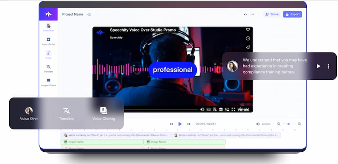Open the Vimeo logo link
338x164 pixels.
[243, 109]
